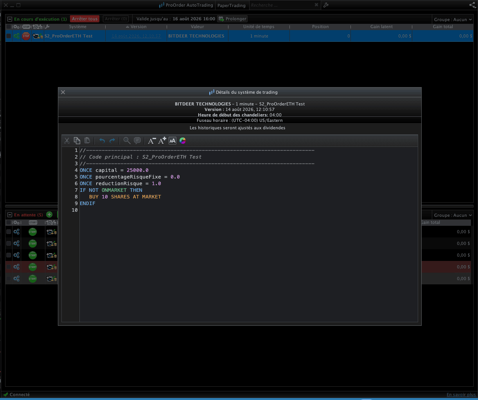
Task: Click code line 'ONCE capital = 25000.0'
Action: pos(114,170)
